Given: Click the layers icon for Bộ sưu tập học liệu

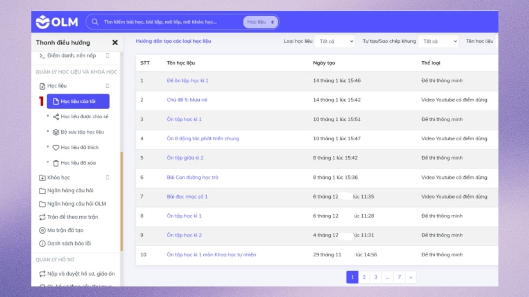Looking at the screenshot, I should coord(56,132).
